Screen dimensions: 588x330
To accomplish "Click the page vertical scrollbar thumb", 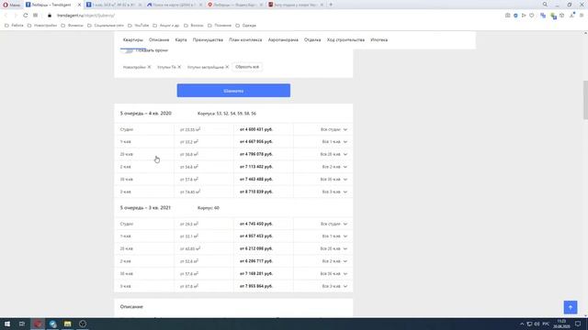I will coord(585,100).
